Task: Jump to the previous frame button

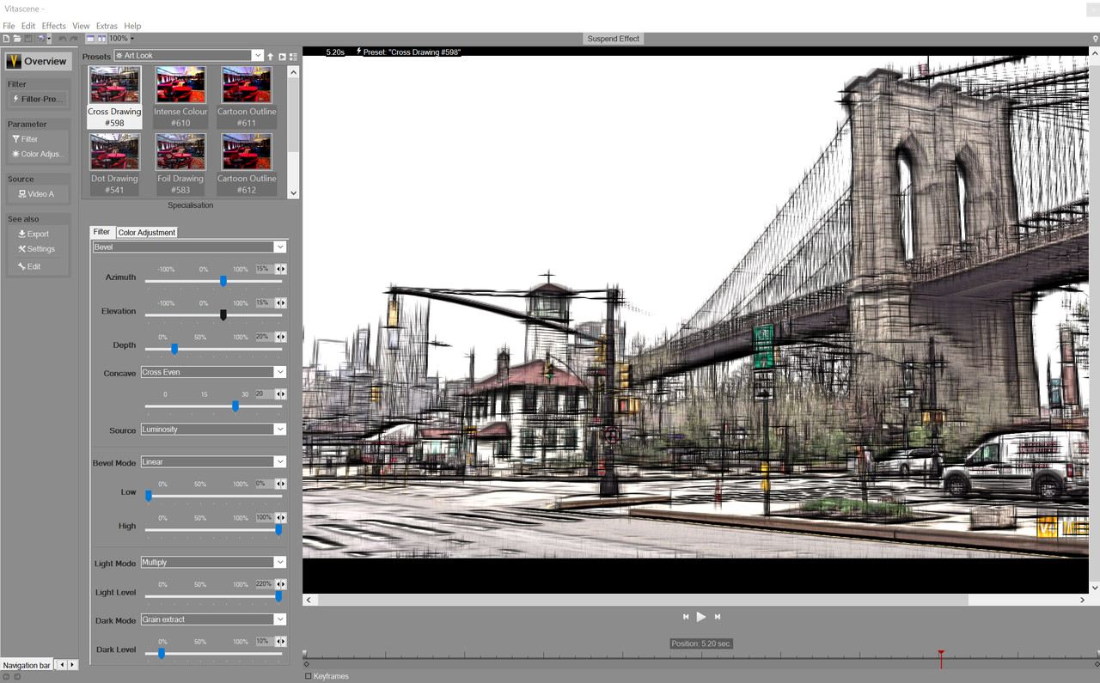Action: click(686, 617)
